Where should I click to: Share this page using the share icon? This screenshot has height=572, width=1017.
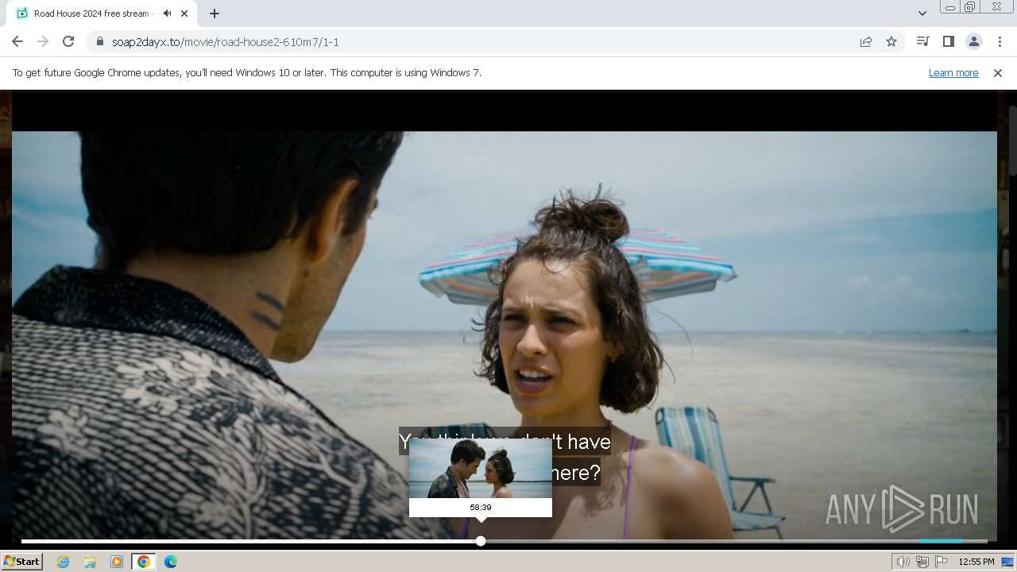coord(866,41)
